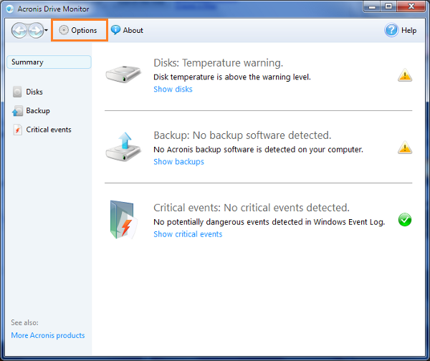Screen dimensions: 430x361
Task: Click the Show critical events link
Action: point(188,234)
